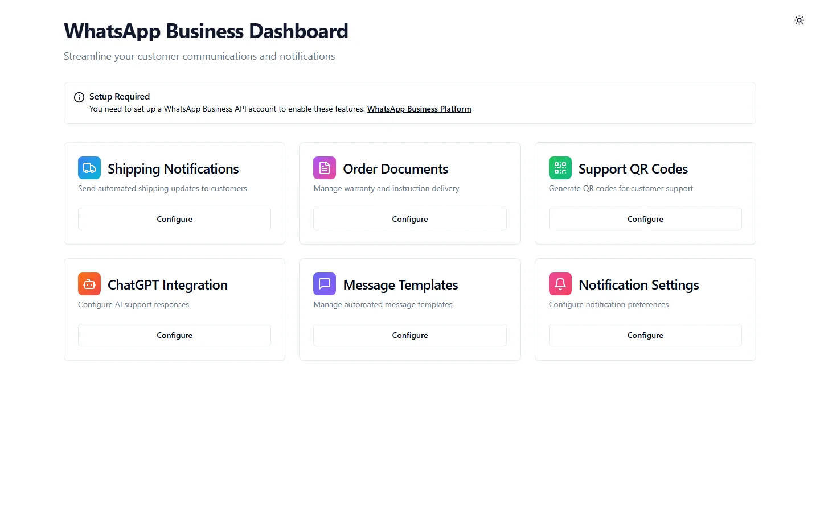Configure Message Templates
The width and height of the screenshot is (820, 512).
(x=410, y=335)
